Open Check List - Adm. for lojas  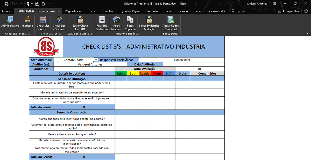pos(43,23)
